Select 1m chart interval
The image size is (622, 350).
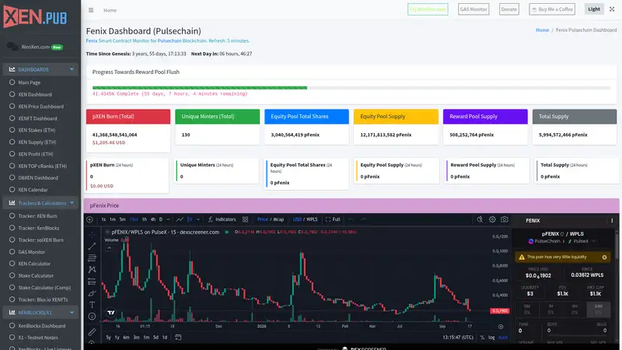tap(113, 219)
